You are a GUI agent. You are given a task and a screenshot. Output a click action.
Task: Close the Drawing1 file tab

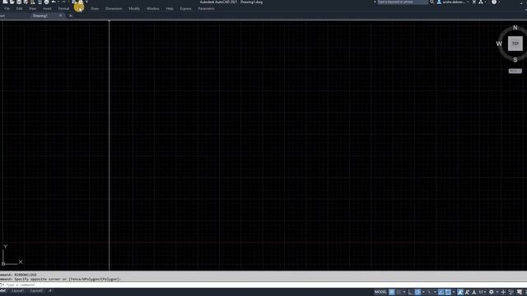coord(60,16)
